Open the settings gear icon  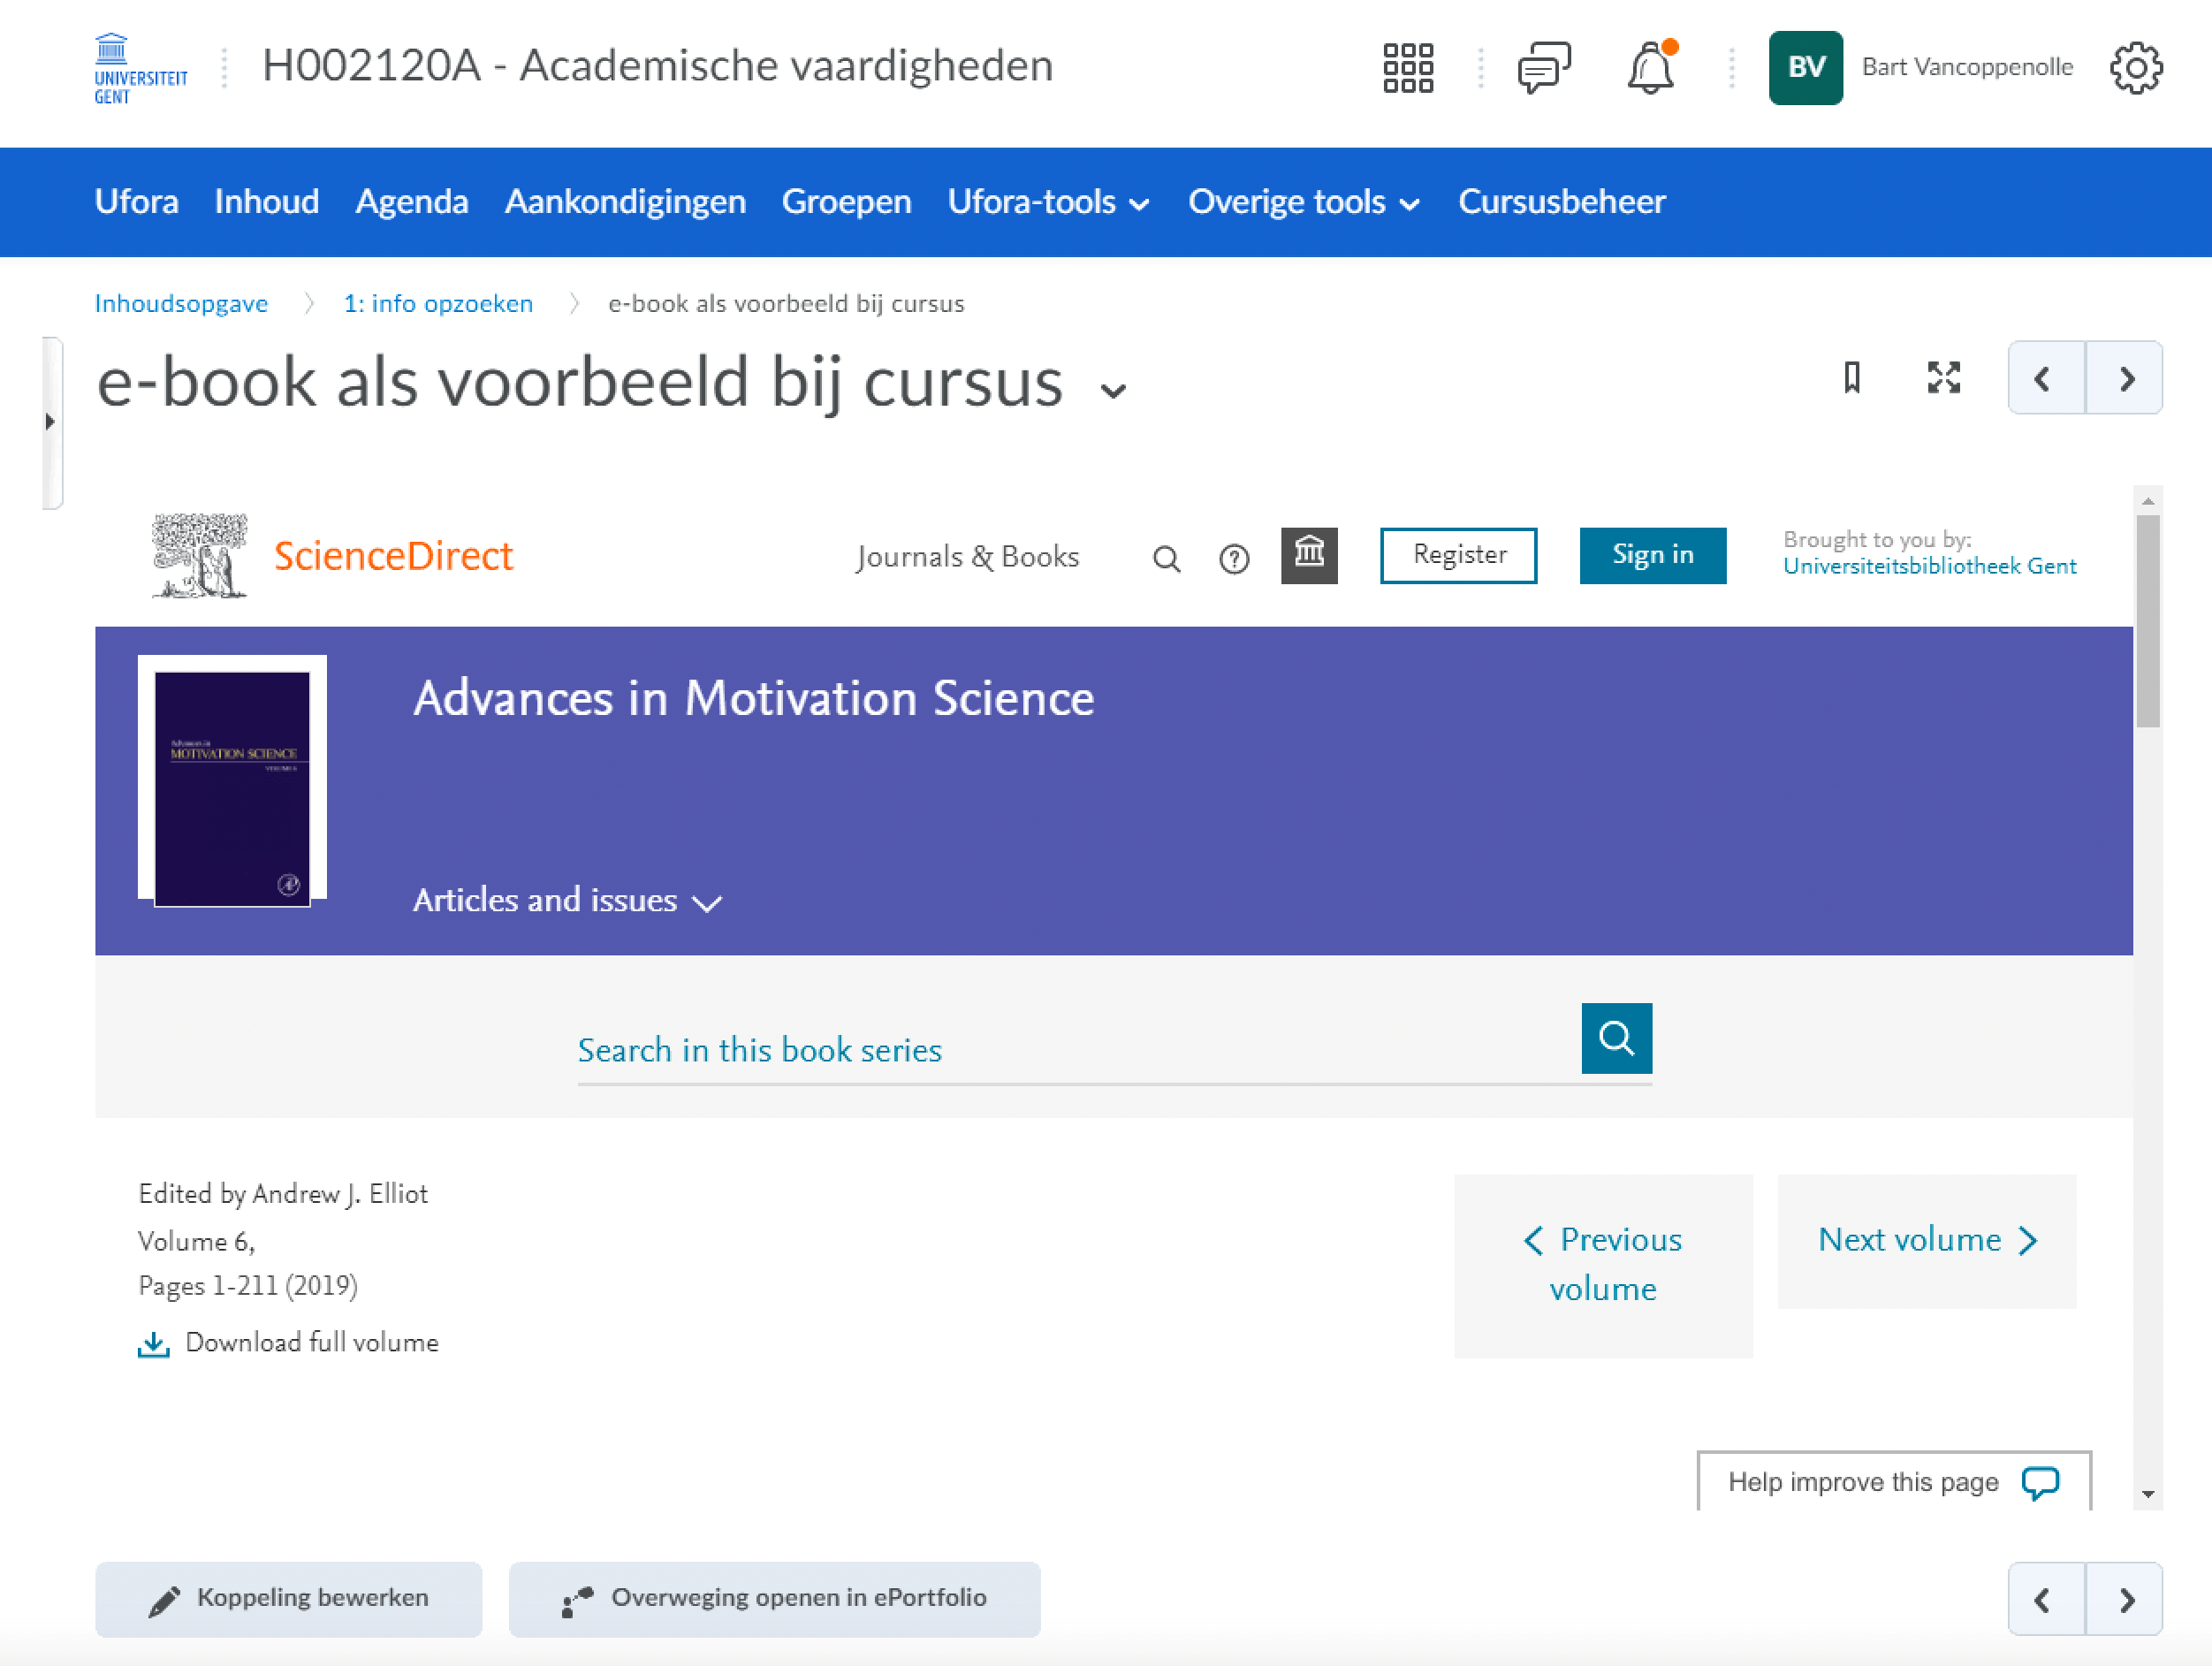pos(2136,67)
